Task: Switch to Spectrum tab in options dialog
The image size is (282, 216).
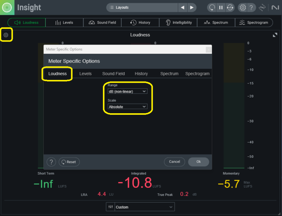Action: pyautogui.click(x=169, y=74)
